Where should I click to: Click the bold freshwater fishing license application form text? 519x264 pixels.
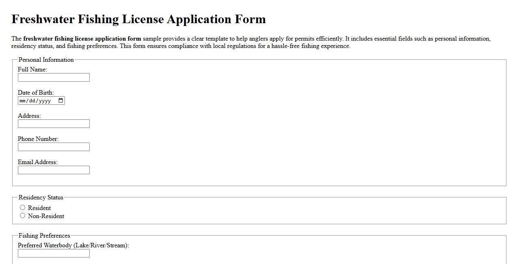[82, 39]
